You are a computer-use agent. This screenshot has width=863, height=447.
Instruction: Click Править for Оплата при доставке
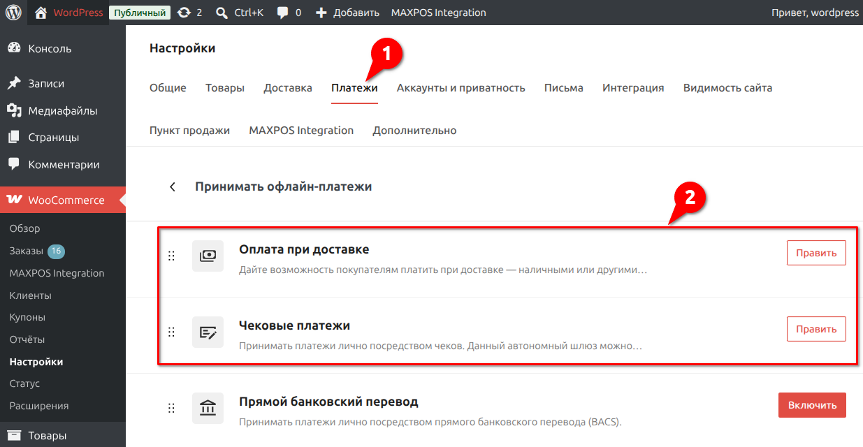(x=816, y=253)
